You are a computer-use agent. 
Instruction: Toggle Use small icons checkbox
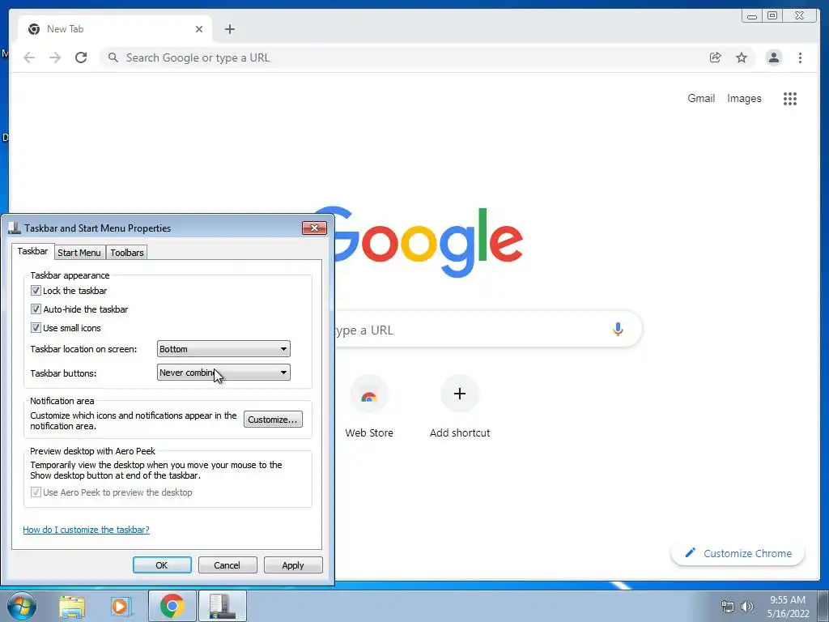tap(36, 327)
